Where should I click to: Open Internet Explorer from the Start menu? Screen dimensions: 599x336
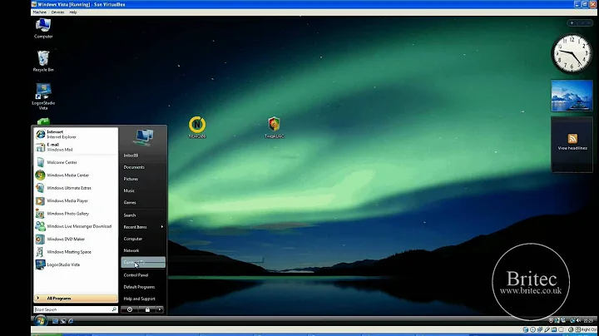coord(76,135)
